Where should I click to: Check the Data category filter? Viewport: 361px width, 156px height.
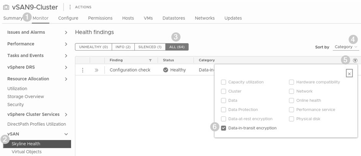pyautogui.click(x=223, y=100)
